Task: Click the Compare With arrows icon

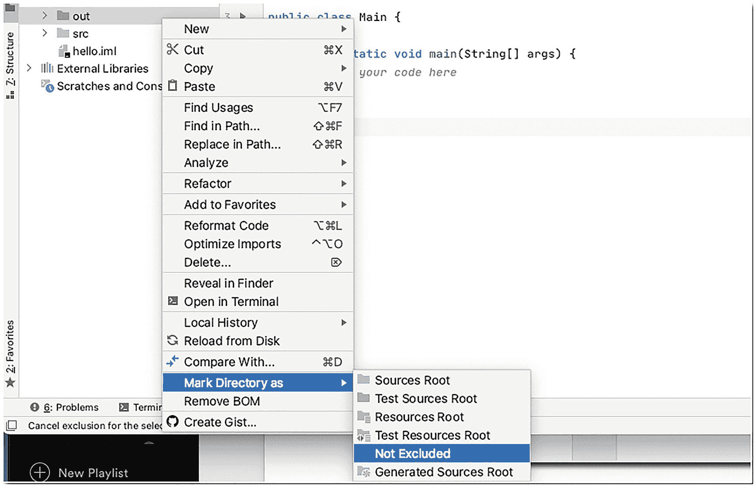Action: coord(173,361)
